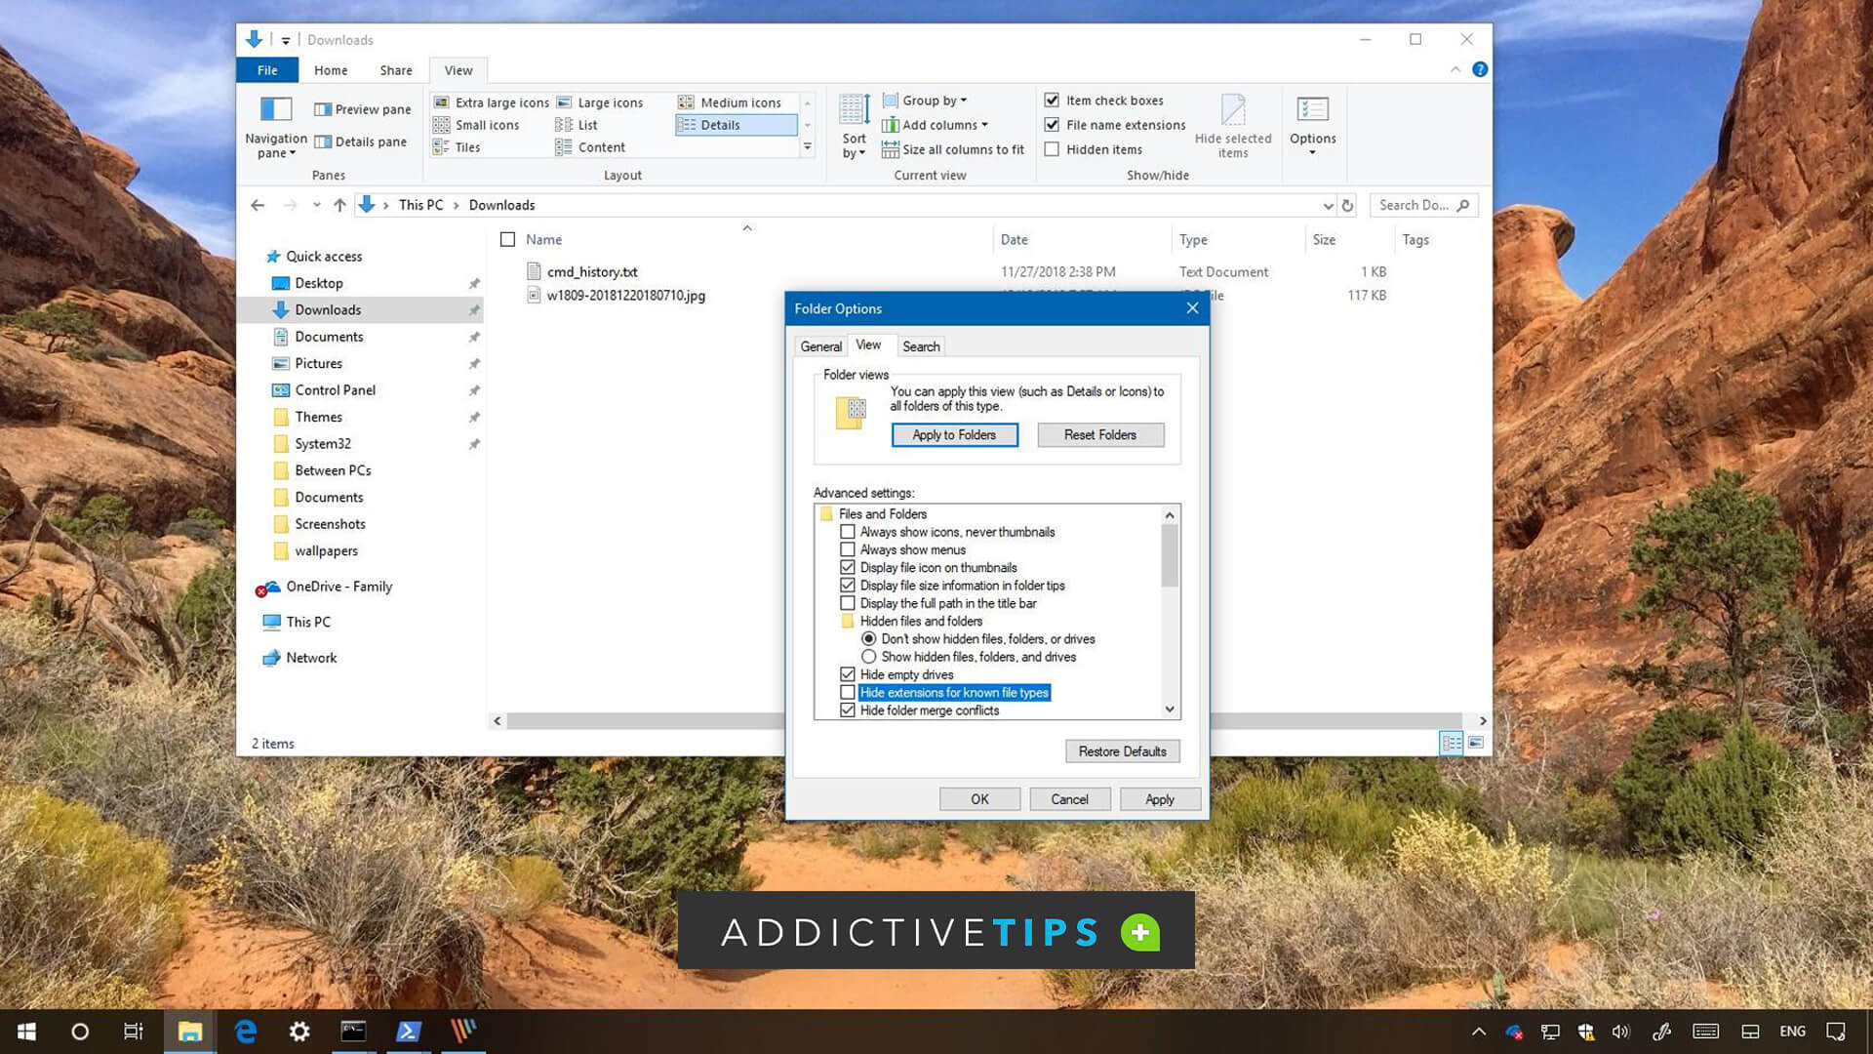Open the address bar history dropdown
Screen dimensions: 1873x1054
click(1328, 206)
